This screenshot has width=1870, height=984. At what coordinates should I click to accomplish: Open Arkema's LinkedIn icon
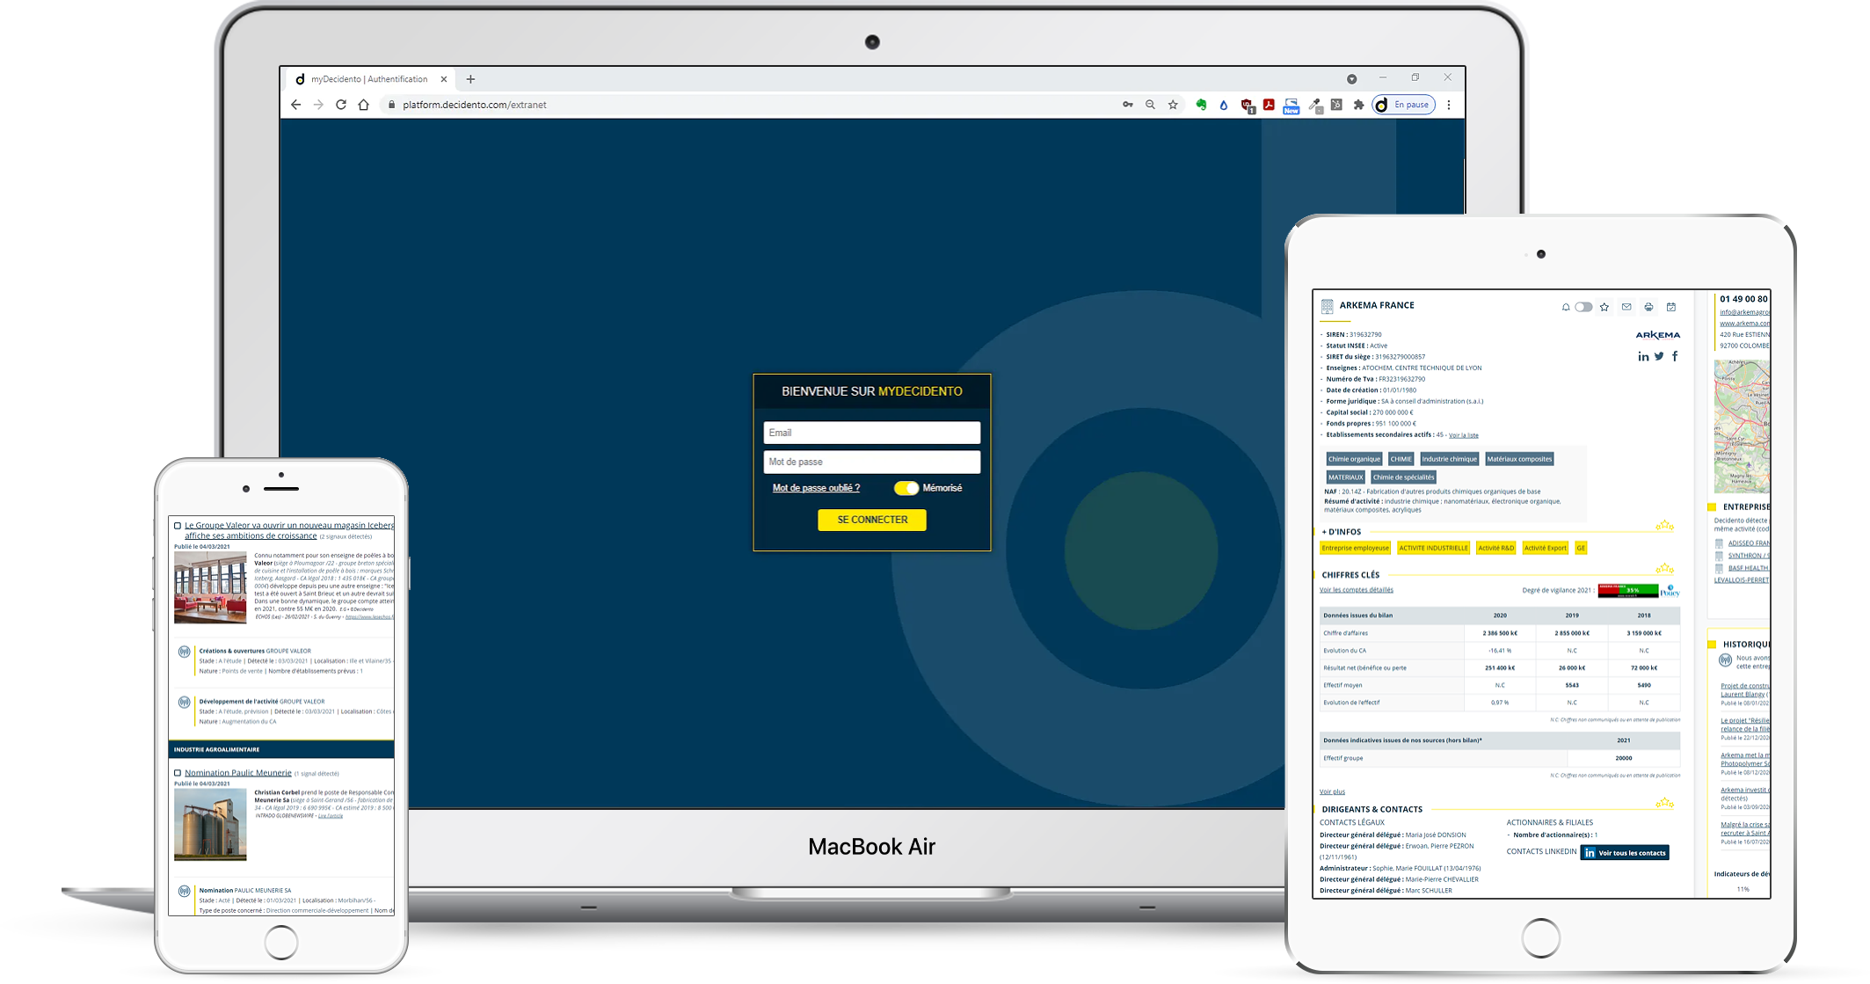[1643, 356]
